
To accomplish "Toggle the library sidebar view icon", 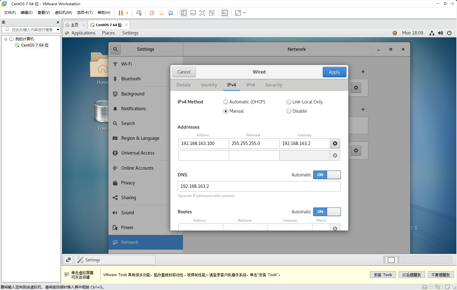I will pos(184,13).
